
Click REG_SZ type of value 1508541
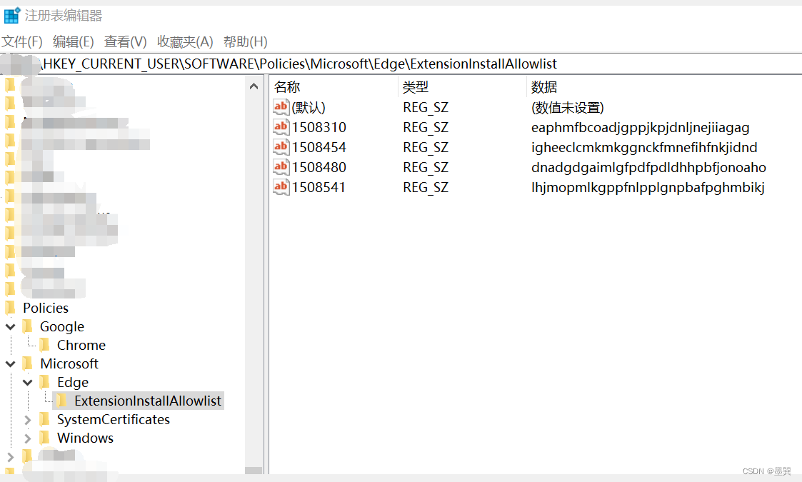[426, 187]
